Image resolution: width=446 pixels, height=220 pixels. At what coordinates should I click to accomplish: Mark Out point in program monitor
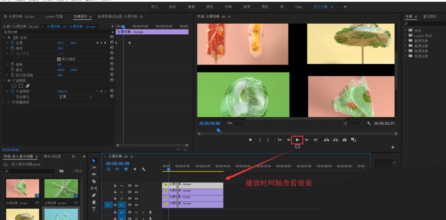tap(268, 140)
